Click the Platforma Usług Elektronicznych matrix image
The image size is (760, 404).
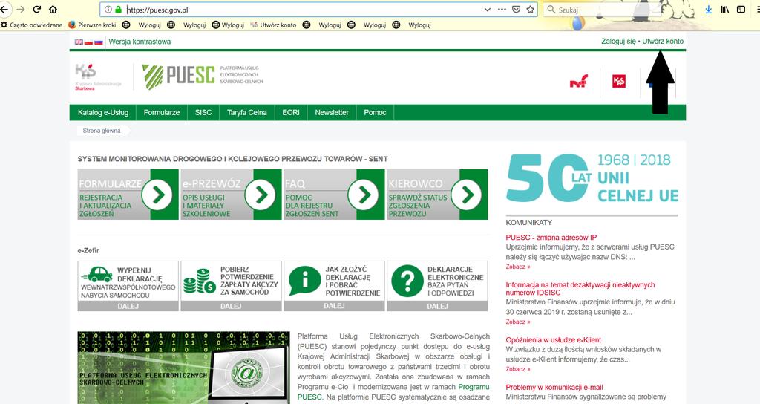[183, 368]
